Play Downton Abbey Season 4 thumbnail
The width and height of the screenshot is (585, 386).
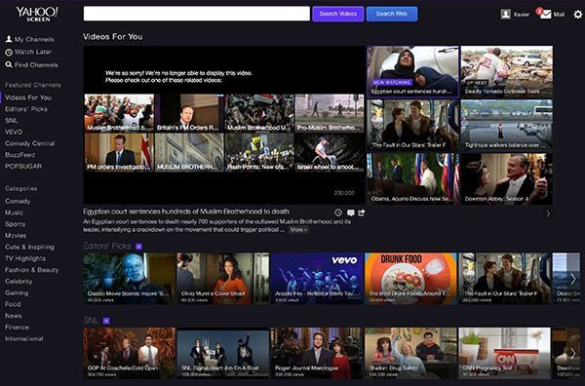507,178
